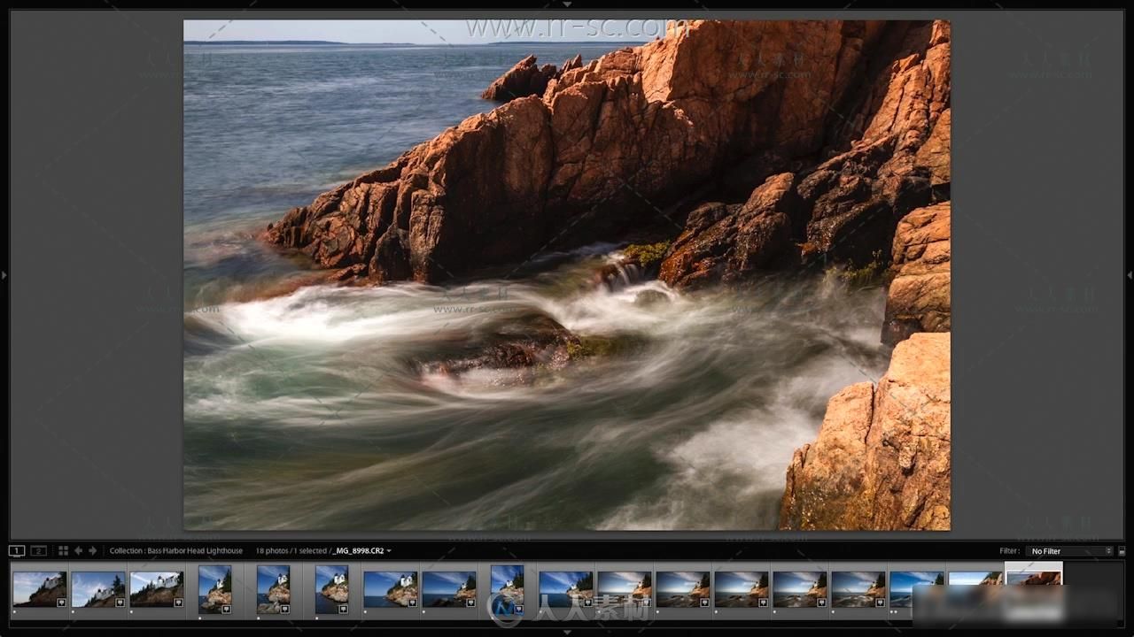Click collection badge on fifth filmstrip thumbnail
1134x637 pixels.
click(284, 609)
